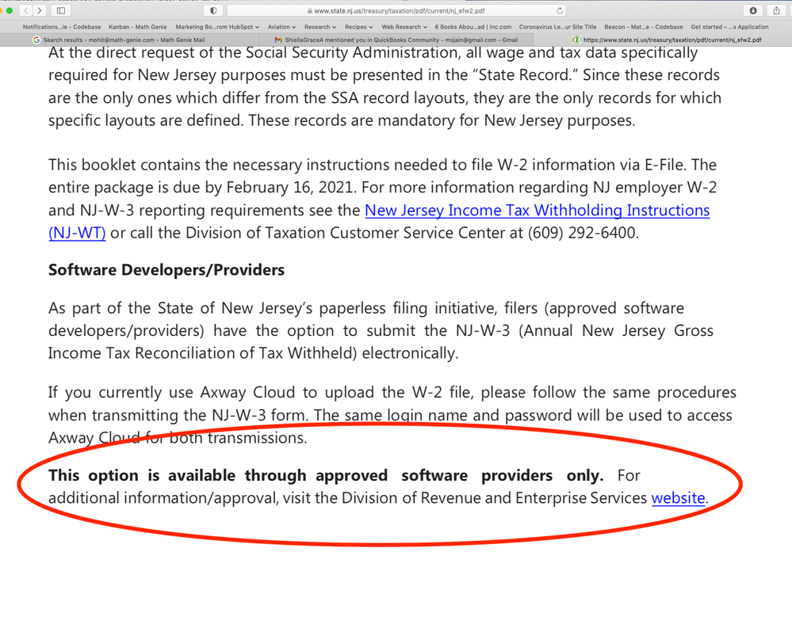Image resolution: width=792 pixels, height=632 pixels.
Task: Click the green window zoom button
Action: tap(9, 10)
